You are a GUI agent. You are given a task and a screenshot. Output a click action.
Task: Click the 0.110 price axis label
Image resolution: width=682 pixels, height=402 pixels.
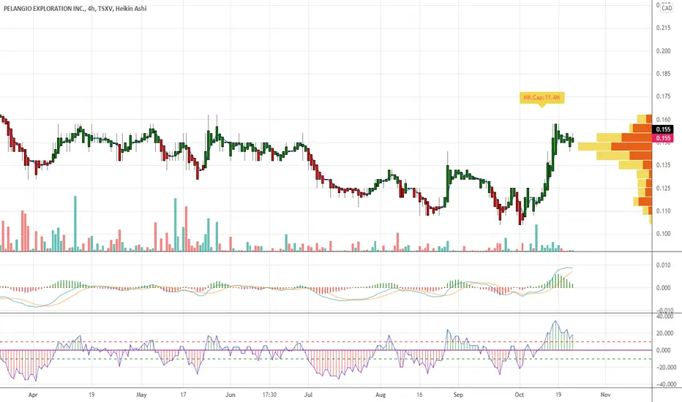pyautogui.click(x=663, y=211)
